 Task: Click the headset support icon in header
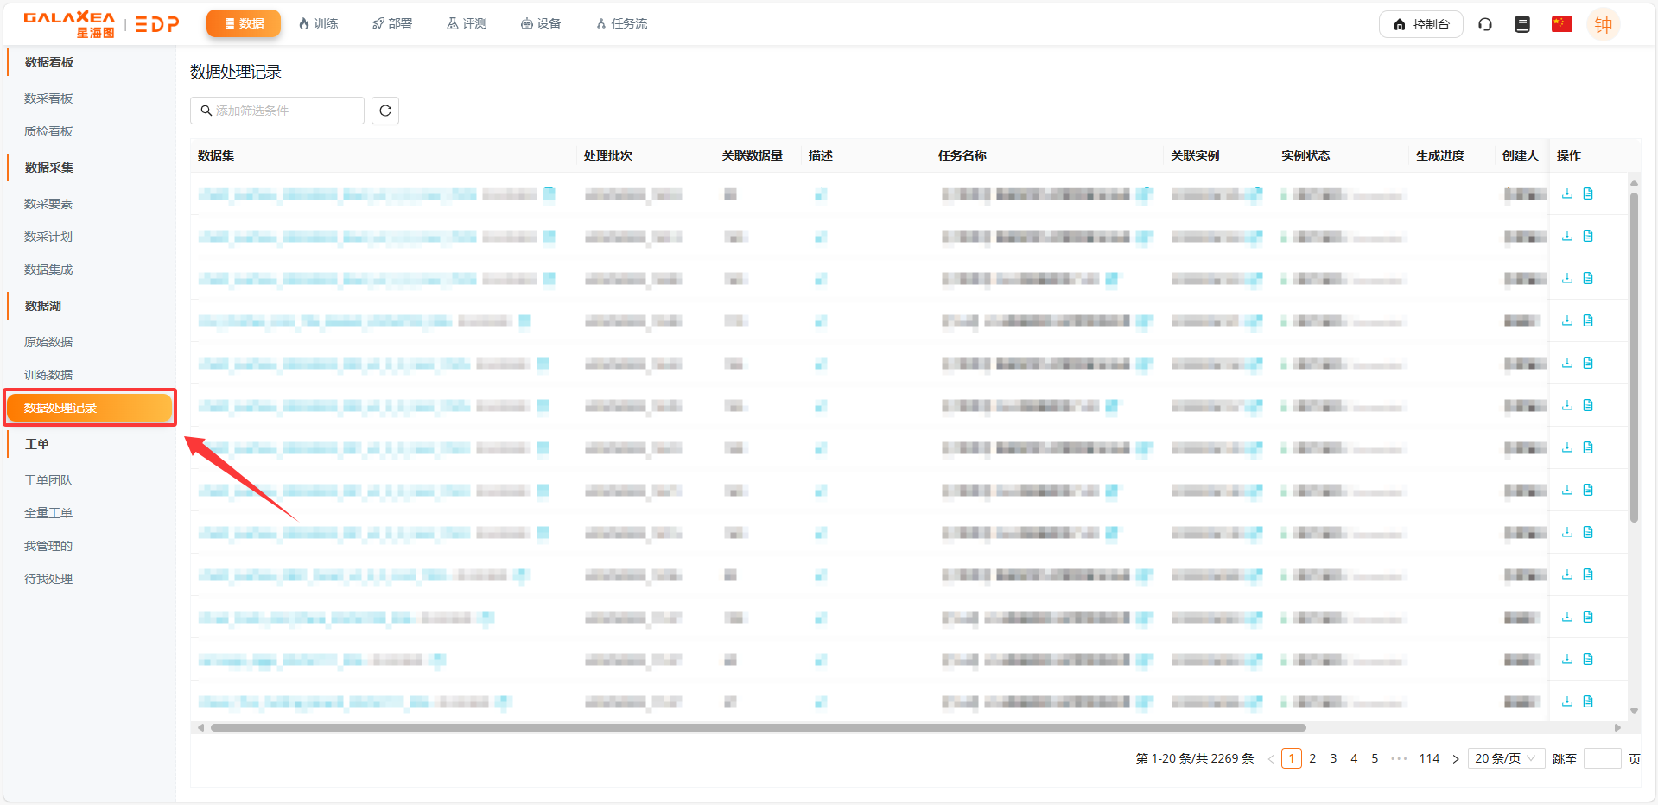[1485, 24]
